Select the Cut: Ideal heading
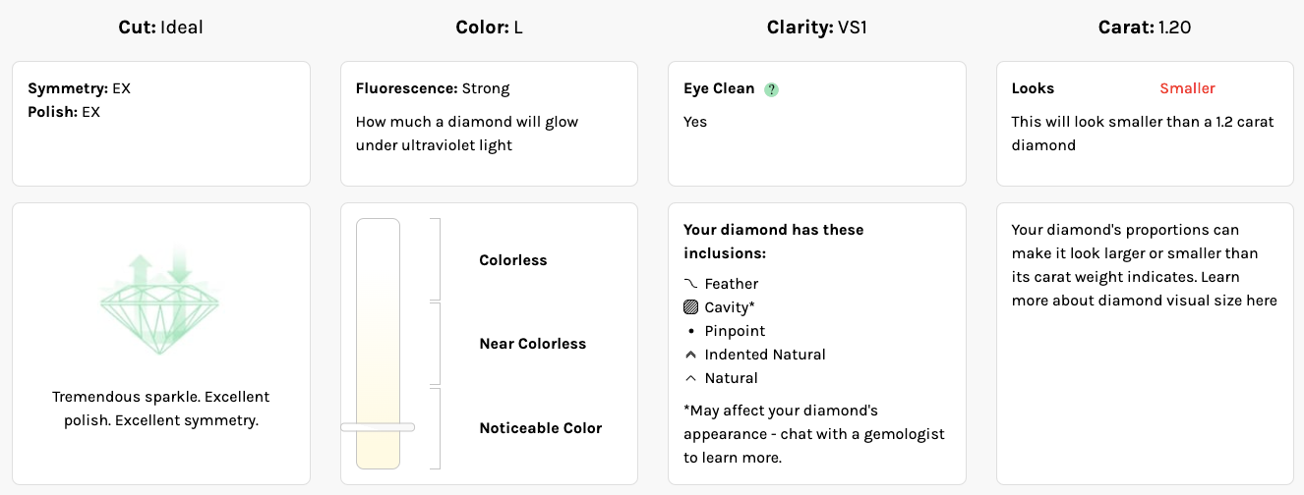This screenshot has width=1304, height=495. click(x=160, y=27)
